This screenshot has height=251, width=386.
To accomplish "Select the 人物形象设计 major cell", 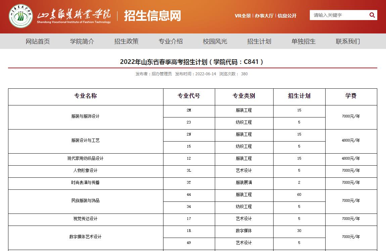I will coord(85,171).
